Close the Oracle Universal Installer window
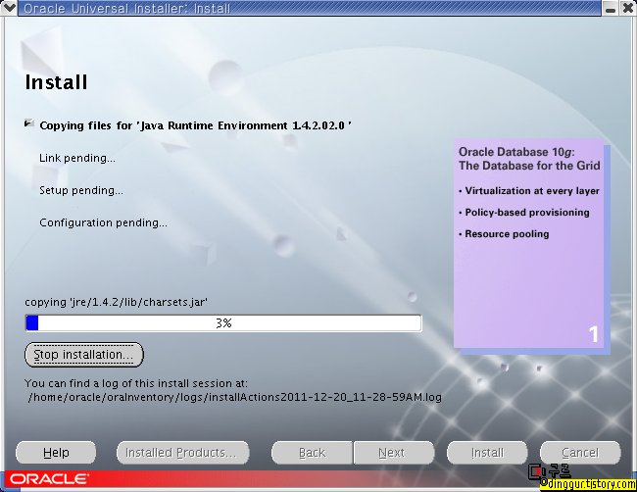637x492 pixels. click(628, 8)
